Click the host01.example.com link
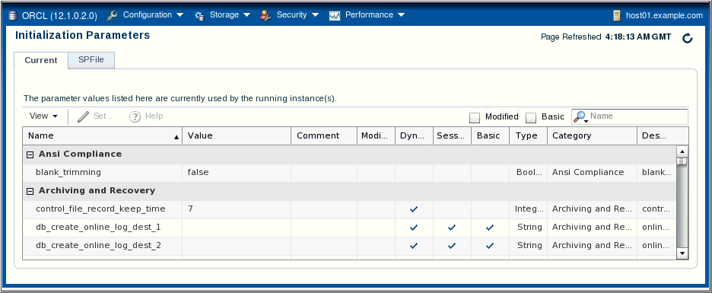 tap(664, 15)
